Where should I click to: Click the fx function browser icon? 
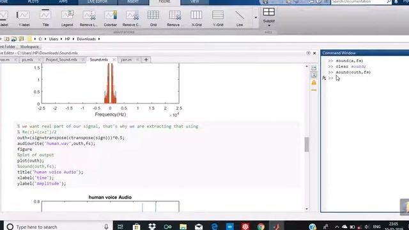(324, 78)
